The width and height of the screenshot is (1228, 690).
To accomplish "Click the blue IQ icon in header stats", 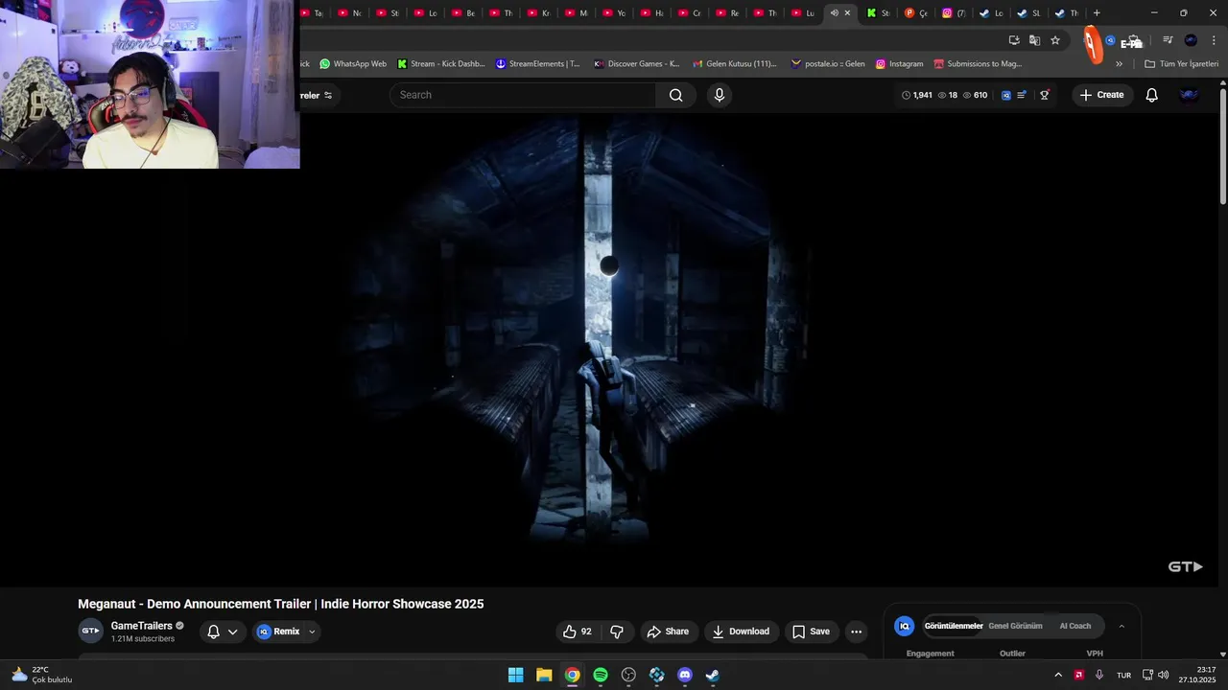I will click(1005, 95).
